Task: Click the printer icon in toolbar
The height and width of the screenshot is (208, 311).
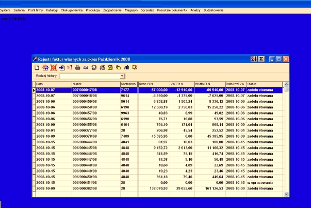Action: (x=78, y=68)
